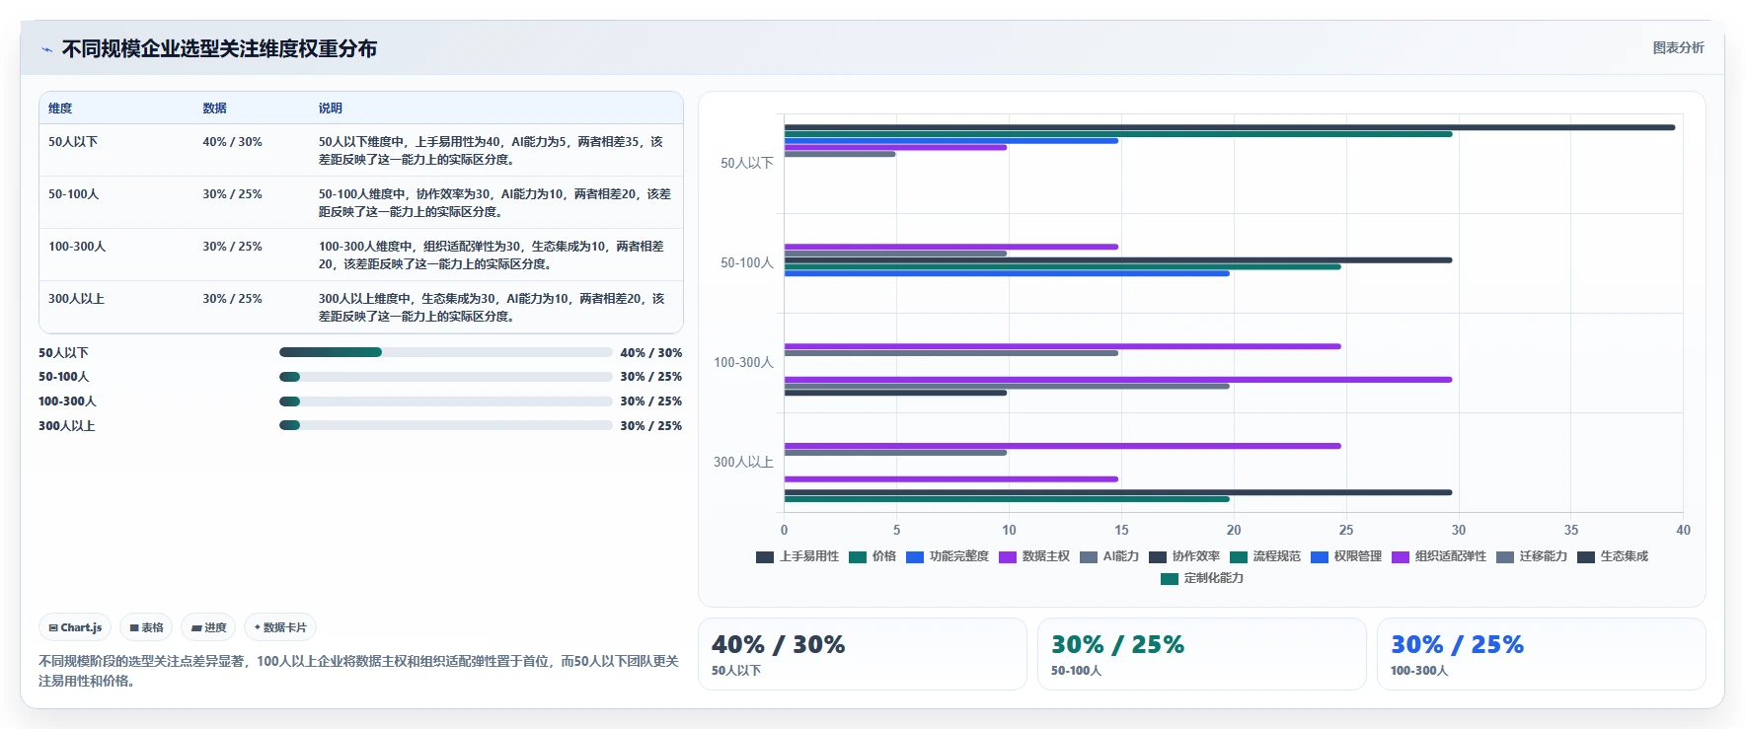Open the 30% / 25% stat card for 50-100人

pyautogui.click(x=1202, y=654)
